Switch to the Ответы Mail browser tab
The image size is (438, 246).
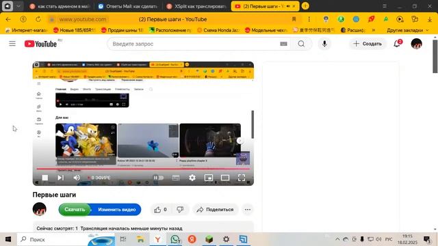pos(128,6)
